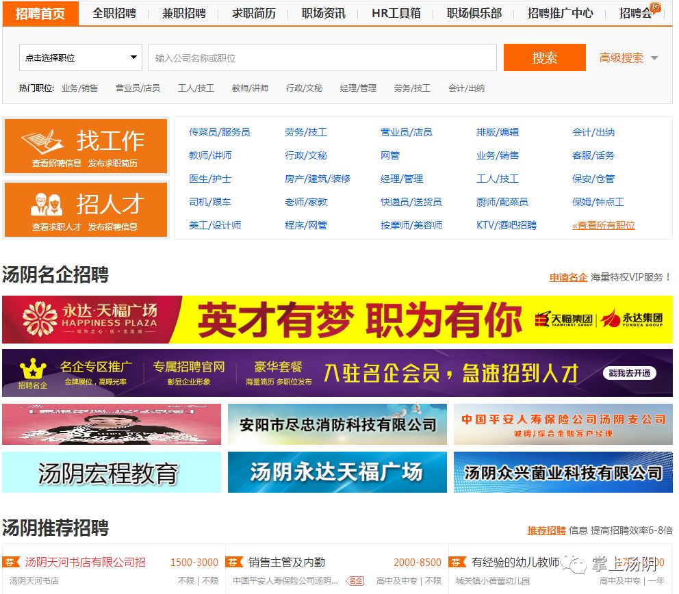This screenshot has width=679, height=594.
Task: Open the 网管 category
Action: click(390, 155)
